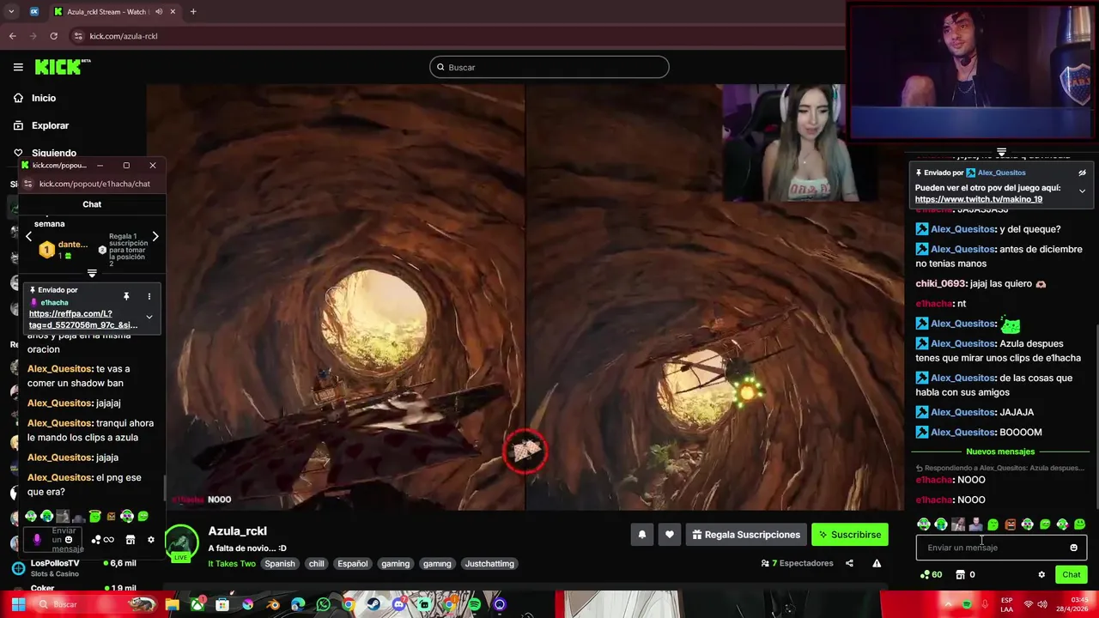The width and height of the screenshot is (1099, 618).
Task: Toggle stream notifications bell
Action: (641, 535)
